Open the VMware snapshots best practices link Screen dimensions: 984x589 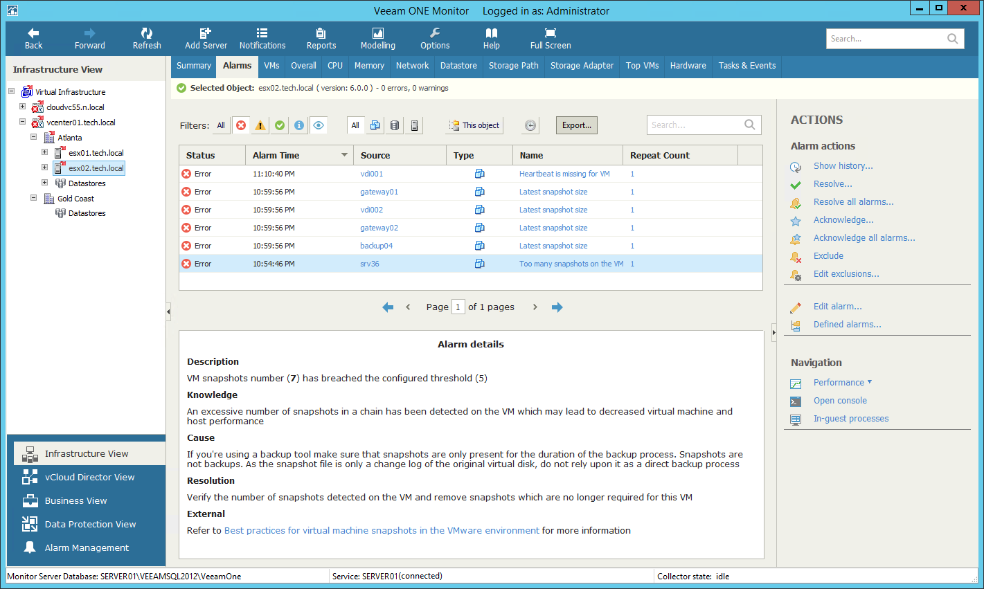tap(382, 531)
